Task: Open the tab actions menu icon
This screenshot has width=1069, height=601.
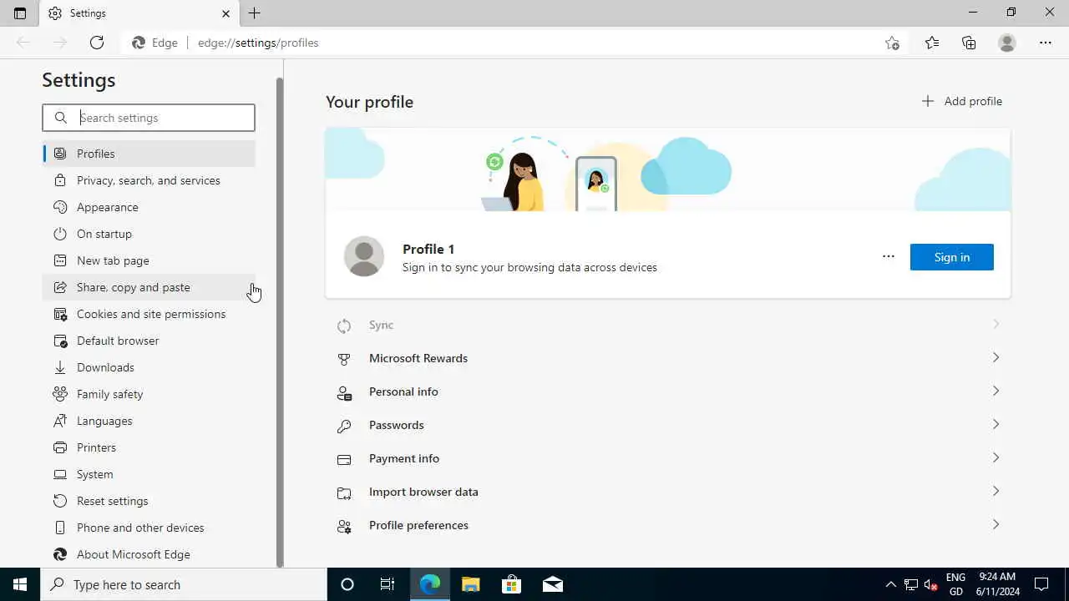Action: (20, 13)
